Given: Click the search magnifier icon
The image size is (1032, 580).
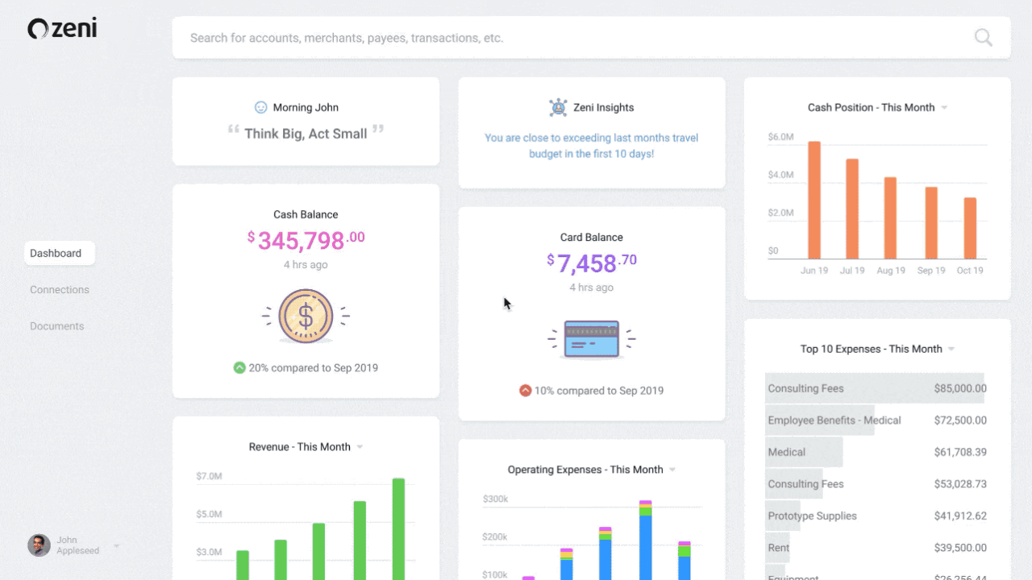Looking at the screenshot, I should coord(983,37).
